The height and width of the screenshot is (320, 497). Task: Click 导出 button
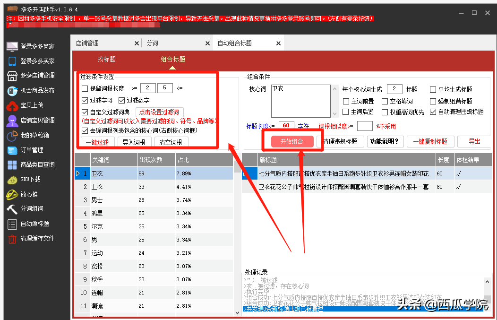pos(474,141)
